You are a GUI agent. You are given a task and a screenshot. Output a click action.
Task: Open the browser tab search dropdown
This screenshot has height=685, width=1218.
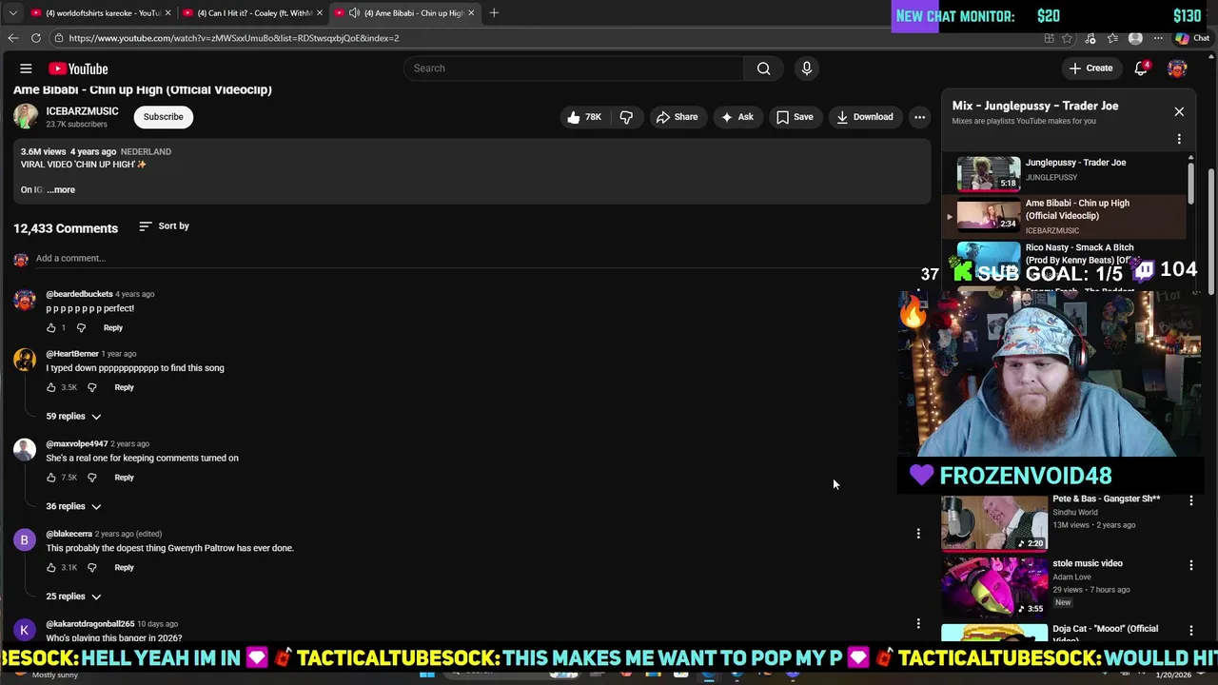pyautogui.click(x=12, y=13)
